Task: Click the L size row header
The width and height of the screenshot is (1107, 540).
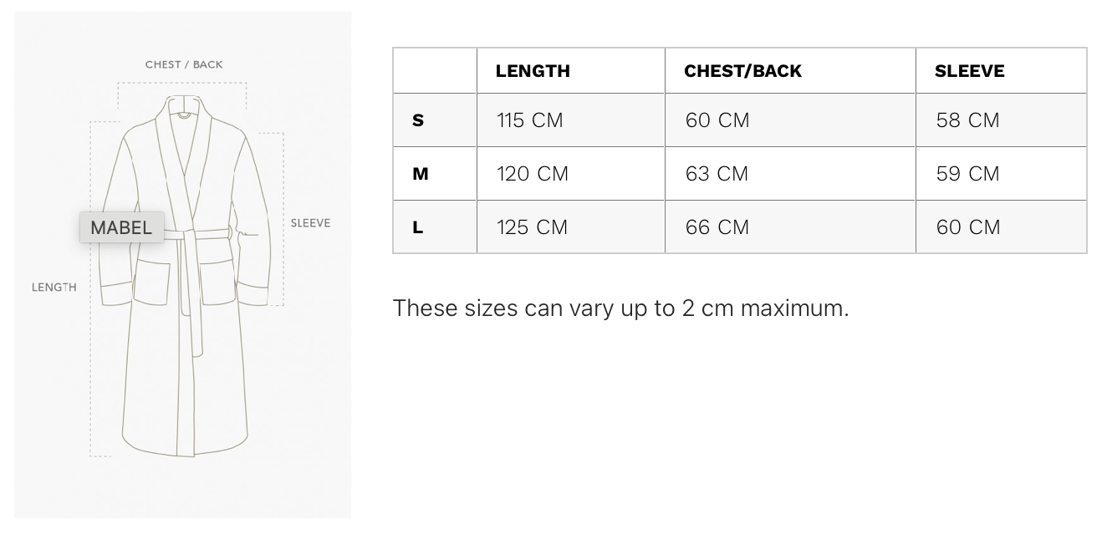Action: [417, 227]
